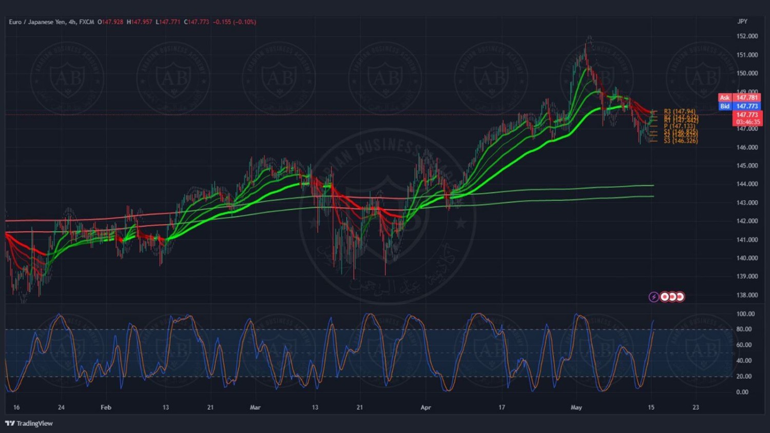Click the S3 (146.326) pivot label
The width and height of the screenshot is (770, 433).
point(681,141)
